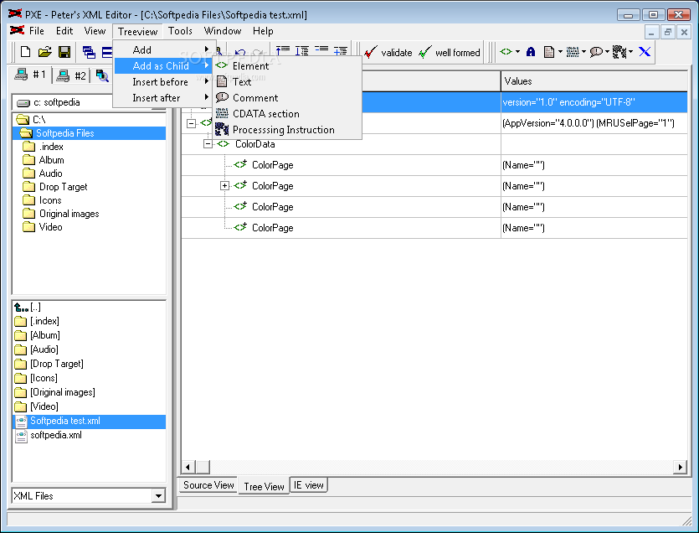The height and width of the screenshot is (533, 699).
Task: Click the blue attribute 'A' toolbar icon
Action: (x=531, y=52)
